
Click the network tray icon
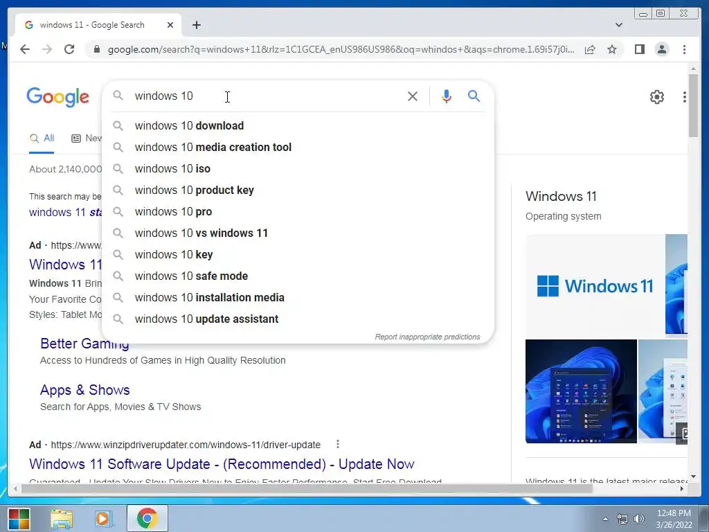pos(622,519)
